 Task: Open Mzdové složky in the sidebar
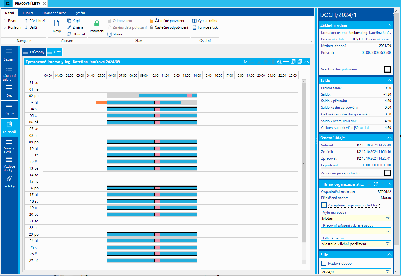tap(9, 164)
